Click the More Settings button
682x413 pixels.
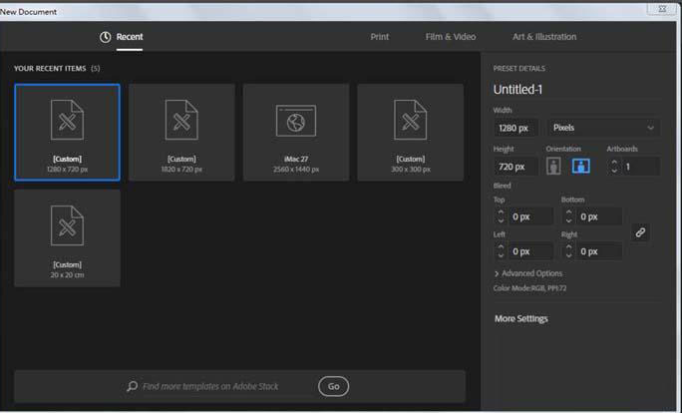pyautogui.click(x=521, y=318)
